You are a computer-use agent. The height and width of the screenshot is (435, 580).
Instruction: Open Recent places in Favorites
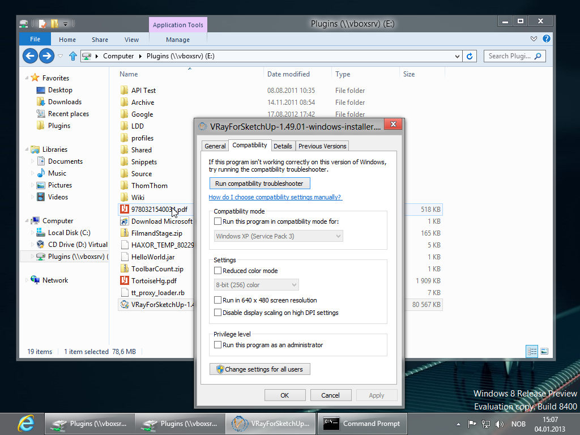coord(69,113)
